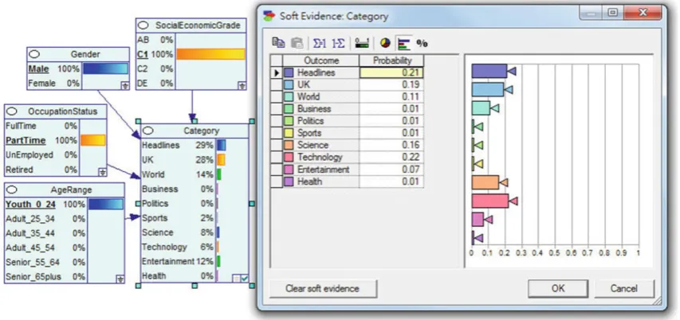Image resolution: width=680 pixels, height=320 pixels.
Task: Click the DE state in SocialEconomicGrade node
Action: click(143, 83)
